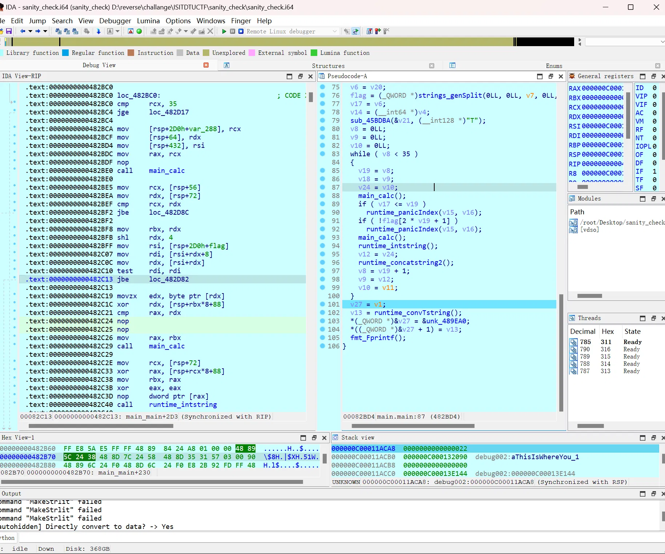Open the Search menu
Screen dimensions: 665x554
(62, 21)
